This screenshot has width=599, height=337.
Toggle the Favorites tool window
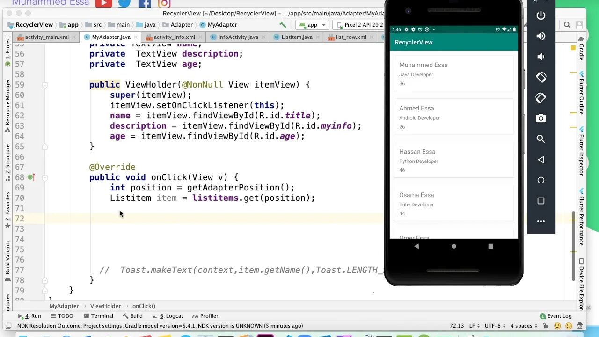click(7, 210)
